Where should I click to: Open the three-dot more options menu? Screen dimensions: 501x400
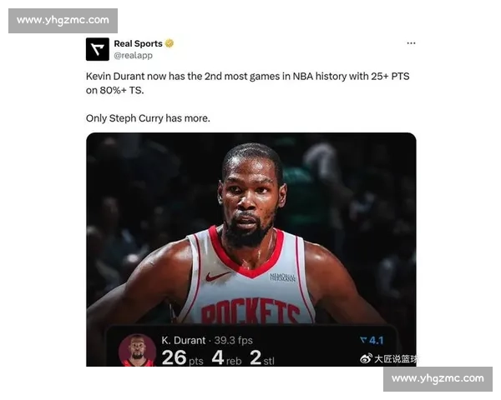(411, 43)
